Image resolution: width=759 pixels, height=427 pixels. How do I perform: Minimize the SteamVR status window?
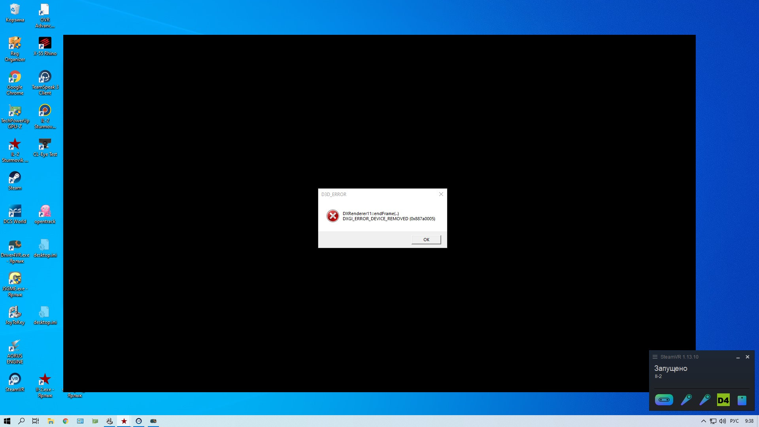(738, 357)
